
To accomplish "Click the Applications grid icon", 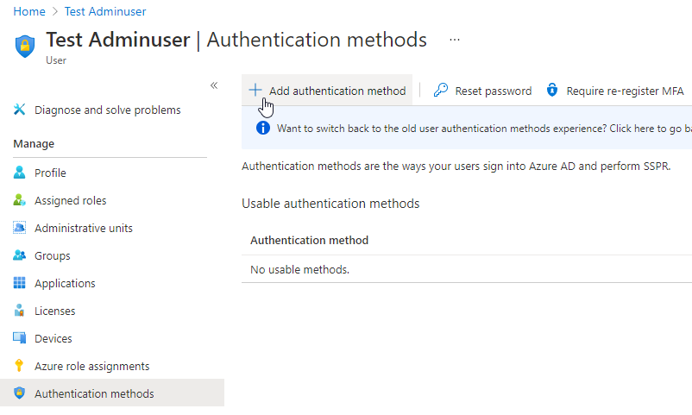I will pyautogui.click(x=20, y=283).
